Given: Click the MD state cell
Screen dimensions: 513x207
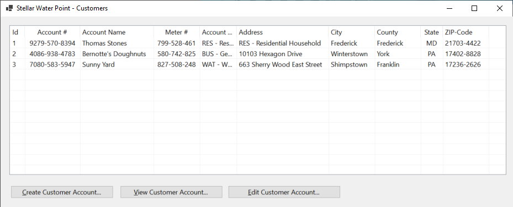Looking at the screenshot, I should pyautogui.click(x=431, y=43).
